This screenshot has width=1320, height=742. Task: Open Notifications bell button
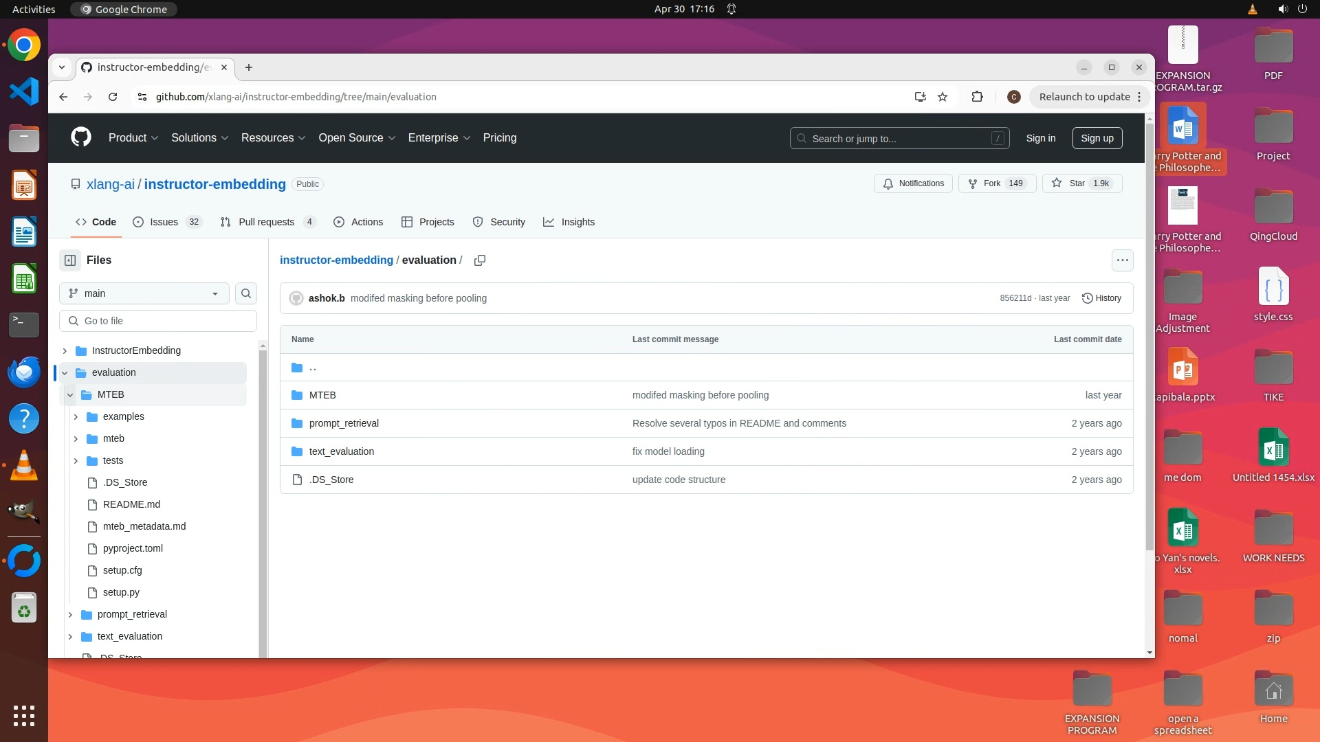point(913,183)
